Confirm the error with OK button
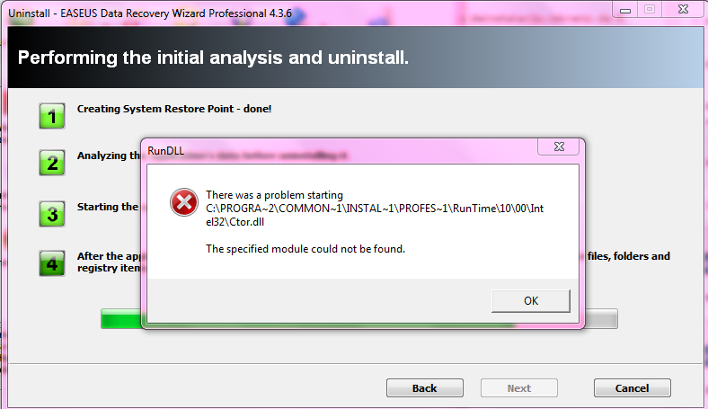 530,301
